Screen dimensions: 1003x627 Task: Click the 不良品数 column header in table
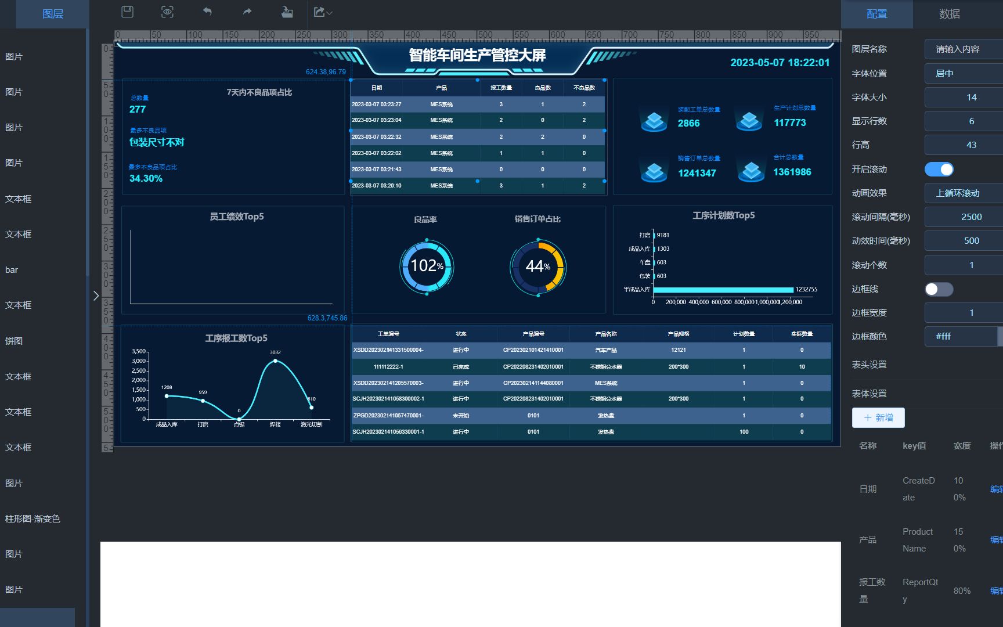coord(584,88)
